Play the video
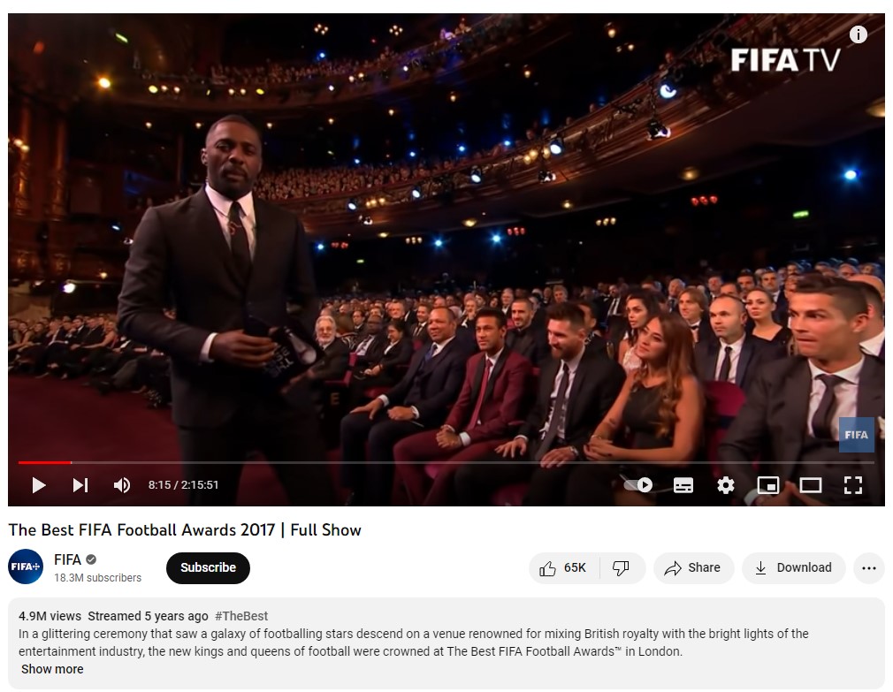 pos(39,485)
